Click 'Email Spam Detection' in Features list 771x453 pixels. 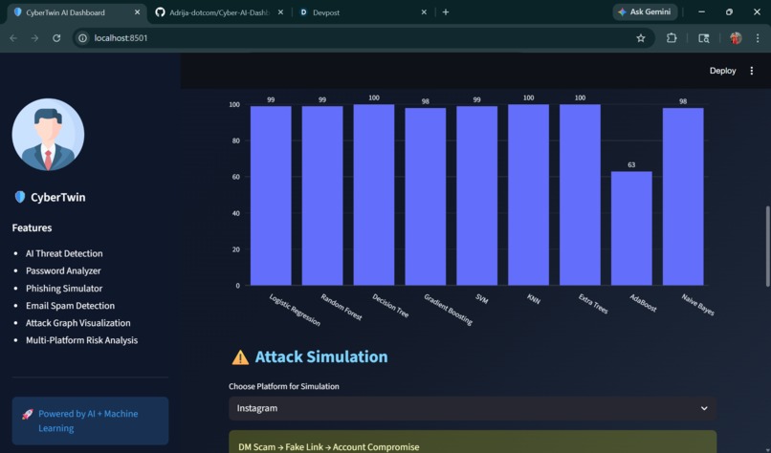coord(71,306)
